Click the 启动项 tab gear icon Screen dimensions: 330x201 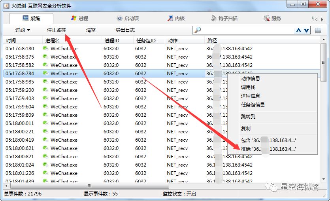click(x=119, y=18)
